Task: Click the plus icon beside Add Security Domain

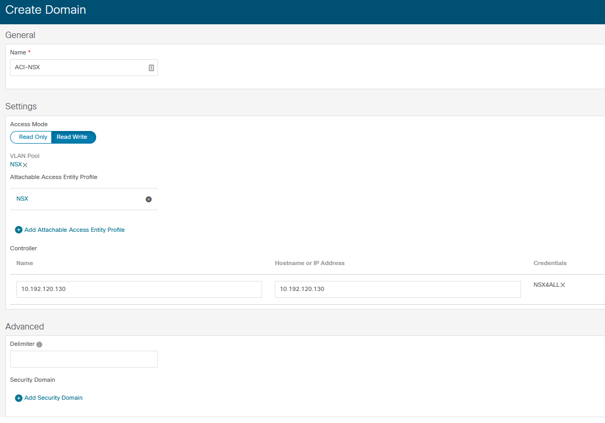Action: pyautogui.click(x=18, y=398)
